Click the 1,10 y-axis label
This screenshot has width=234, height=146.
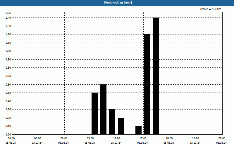[x=8, y=43]
